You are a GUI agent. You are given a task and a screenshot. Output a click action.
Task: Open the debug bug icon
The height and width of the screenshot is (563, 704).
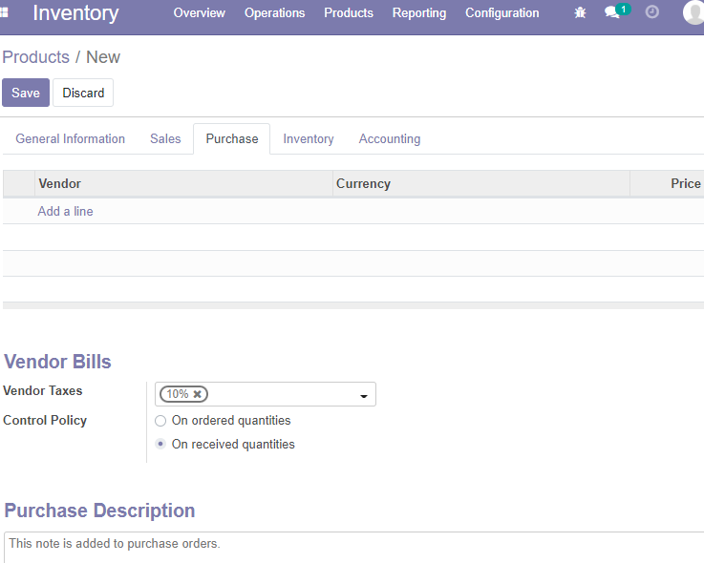click(x=580, y=12)
